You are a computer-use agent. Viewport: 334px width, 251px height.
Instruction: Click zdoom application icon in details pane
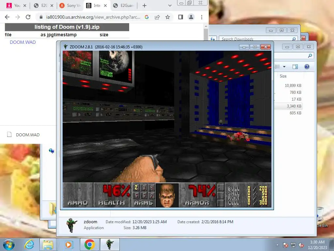click(71, 225)
